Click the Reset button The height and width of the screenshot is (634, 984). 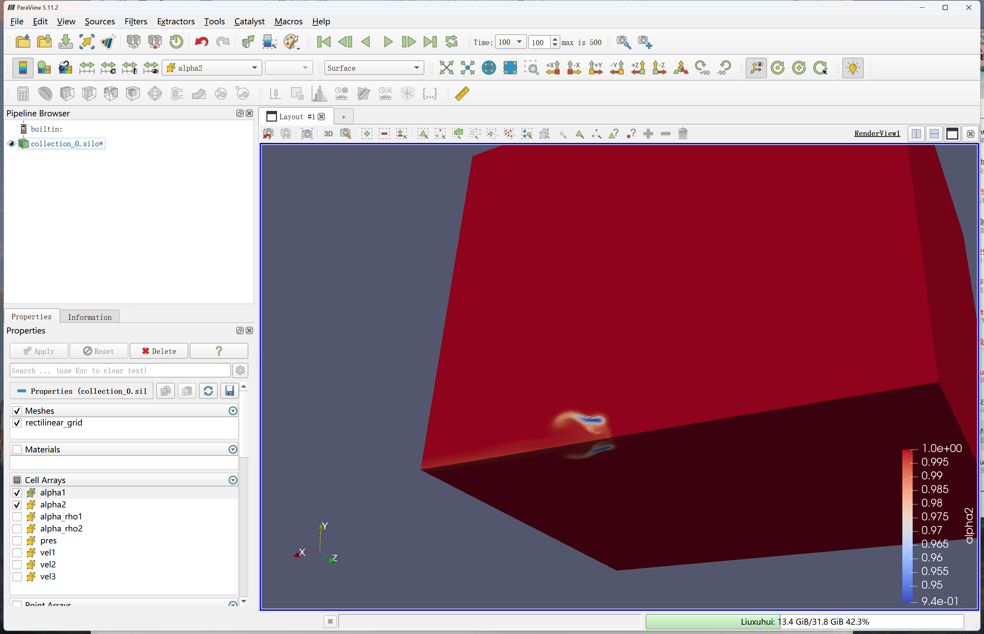click(99, 351)
